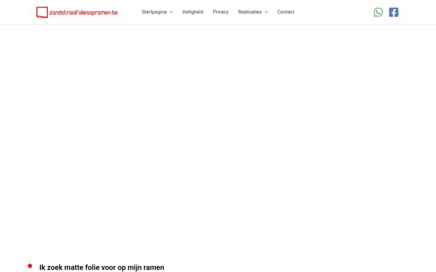436x272 pixels.
Task: Open the Facebook page icon
Action: coord(394,12)
